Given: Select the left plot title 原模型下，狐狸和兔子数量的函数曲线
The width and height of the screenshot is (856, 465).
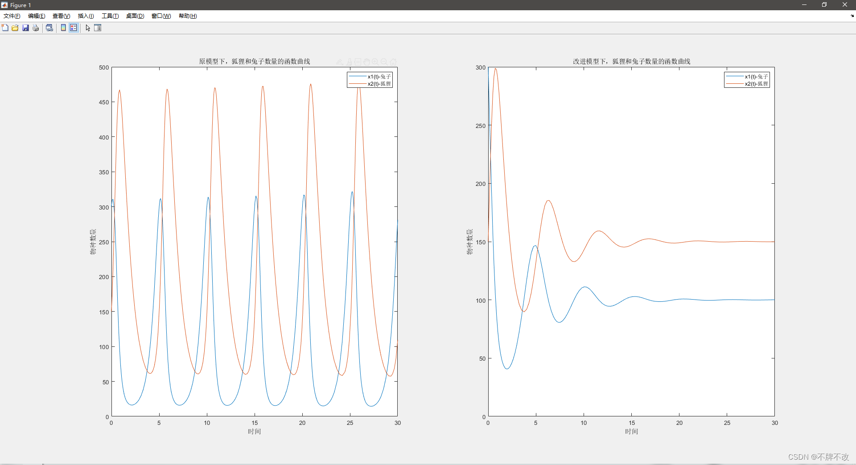Looking at the screenshot, I should pyautogui.click(x=255, y=62).
